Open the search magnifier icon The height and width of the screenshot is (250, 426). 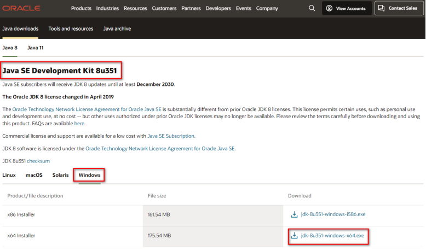click(x=312, y=8)
